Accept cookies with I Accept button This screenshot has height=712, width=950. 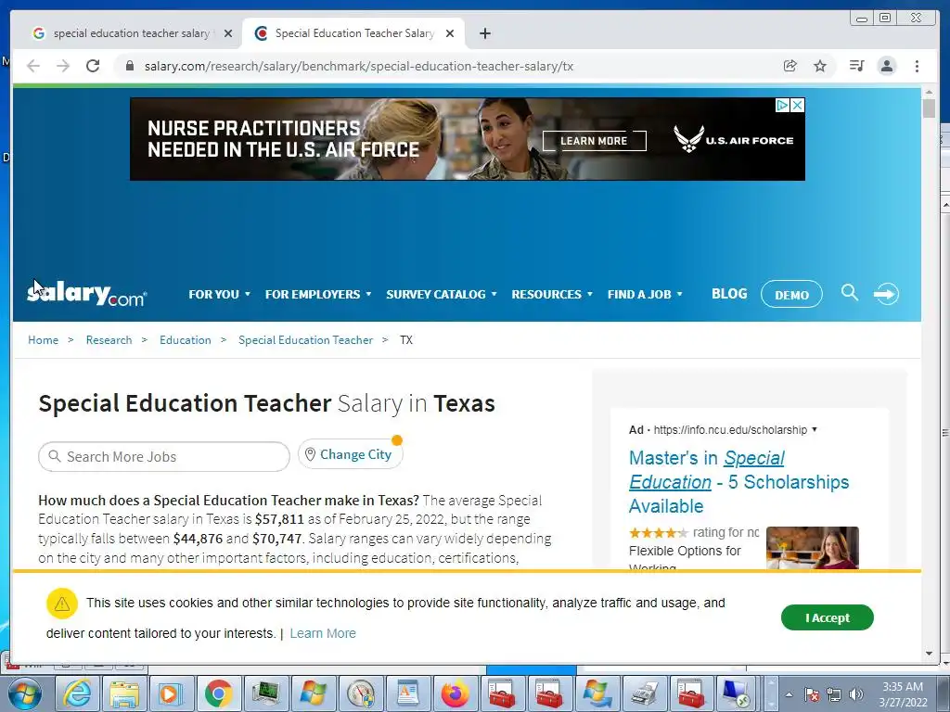pyautogui.click(x=827, y=617)
